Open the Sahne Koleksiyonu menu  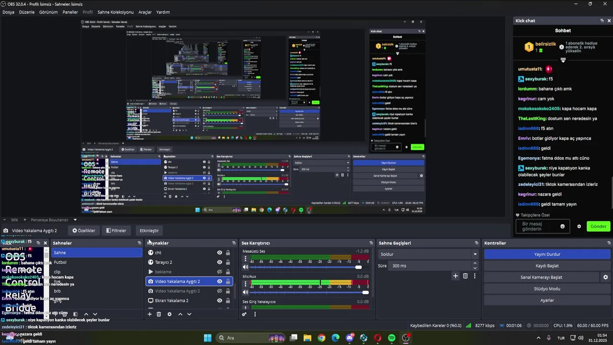[x=115, y=12]
